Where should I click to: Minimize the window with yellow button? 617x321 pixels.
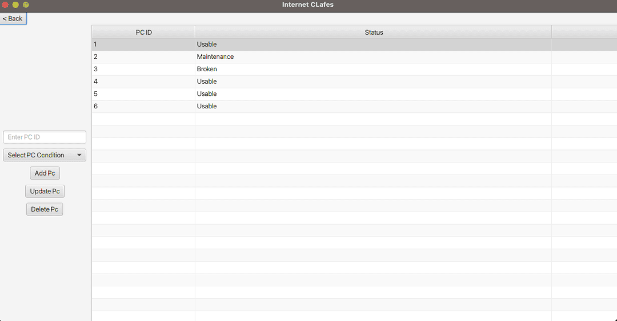click(x=15, y=5)
